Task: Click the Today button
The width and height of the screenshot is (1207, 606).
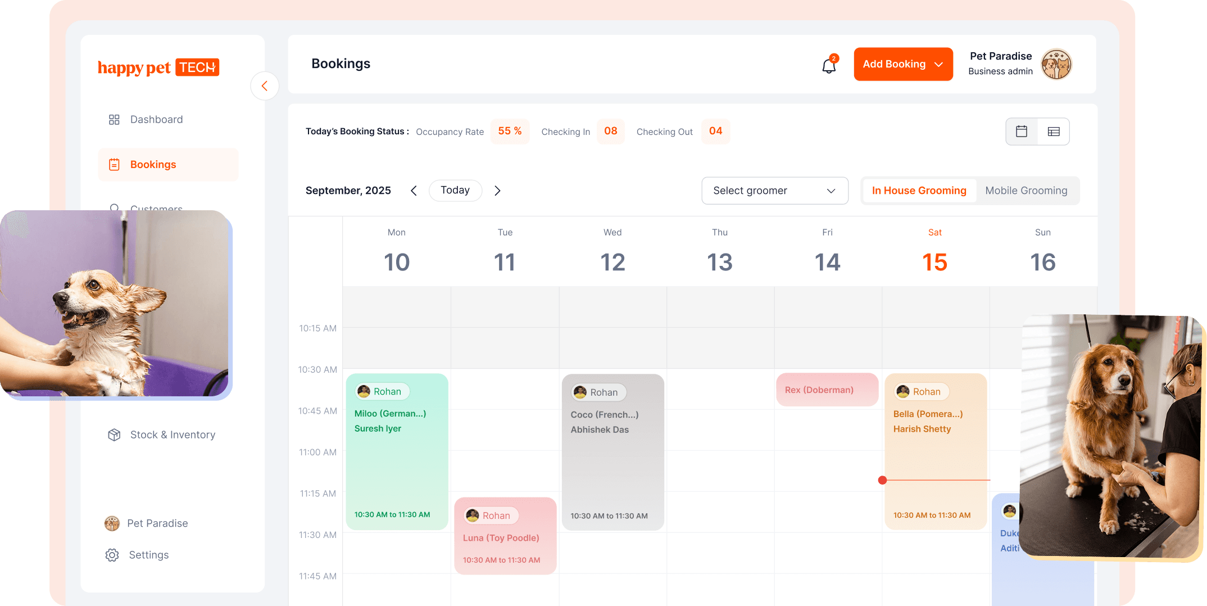Action: [455, 191]
